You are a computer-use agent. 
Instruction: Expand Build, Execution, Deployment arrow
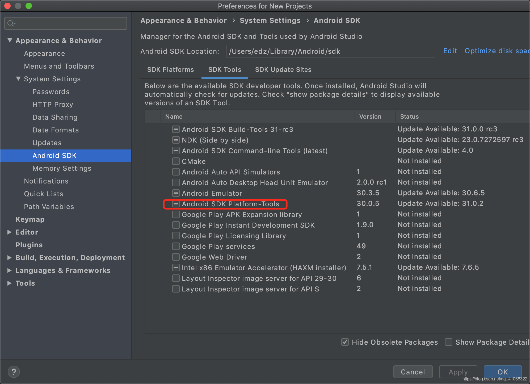pyautogui.click(x=9, y=258)
